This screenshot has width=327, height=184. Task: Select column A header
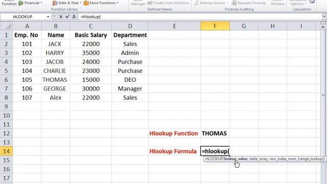coord(27,26)
